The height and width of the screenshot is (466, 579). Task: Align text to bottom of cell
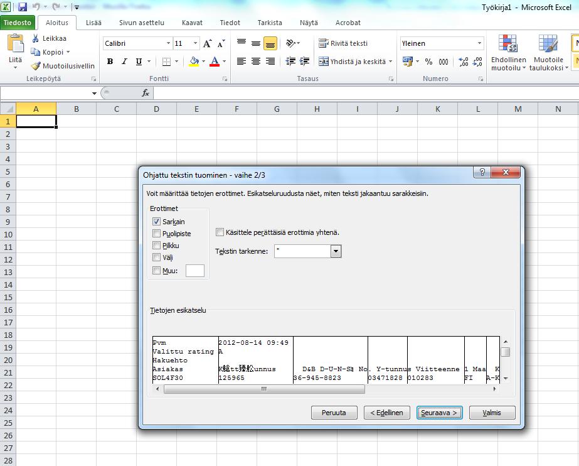point(270,43)
